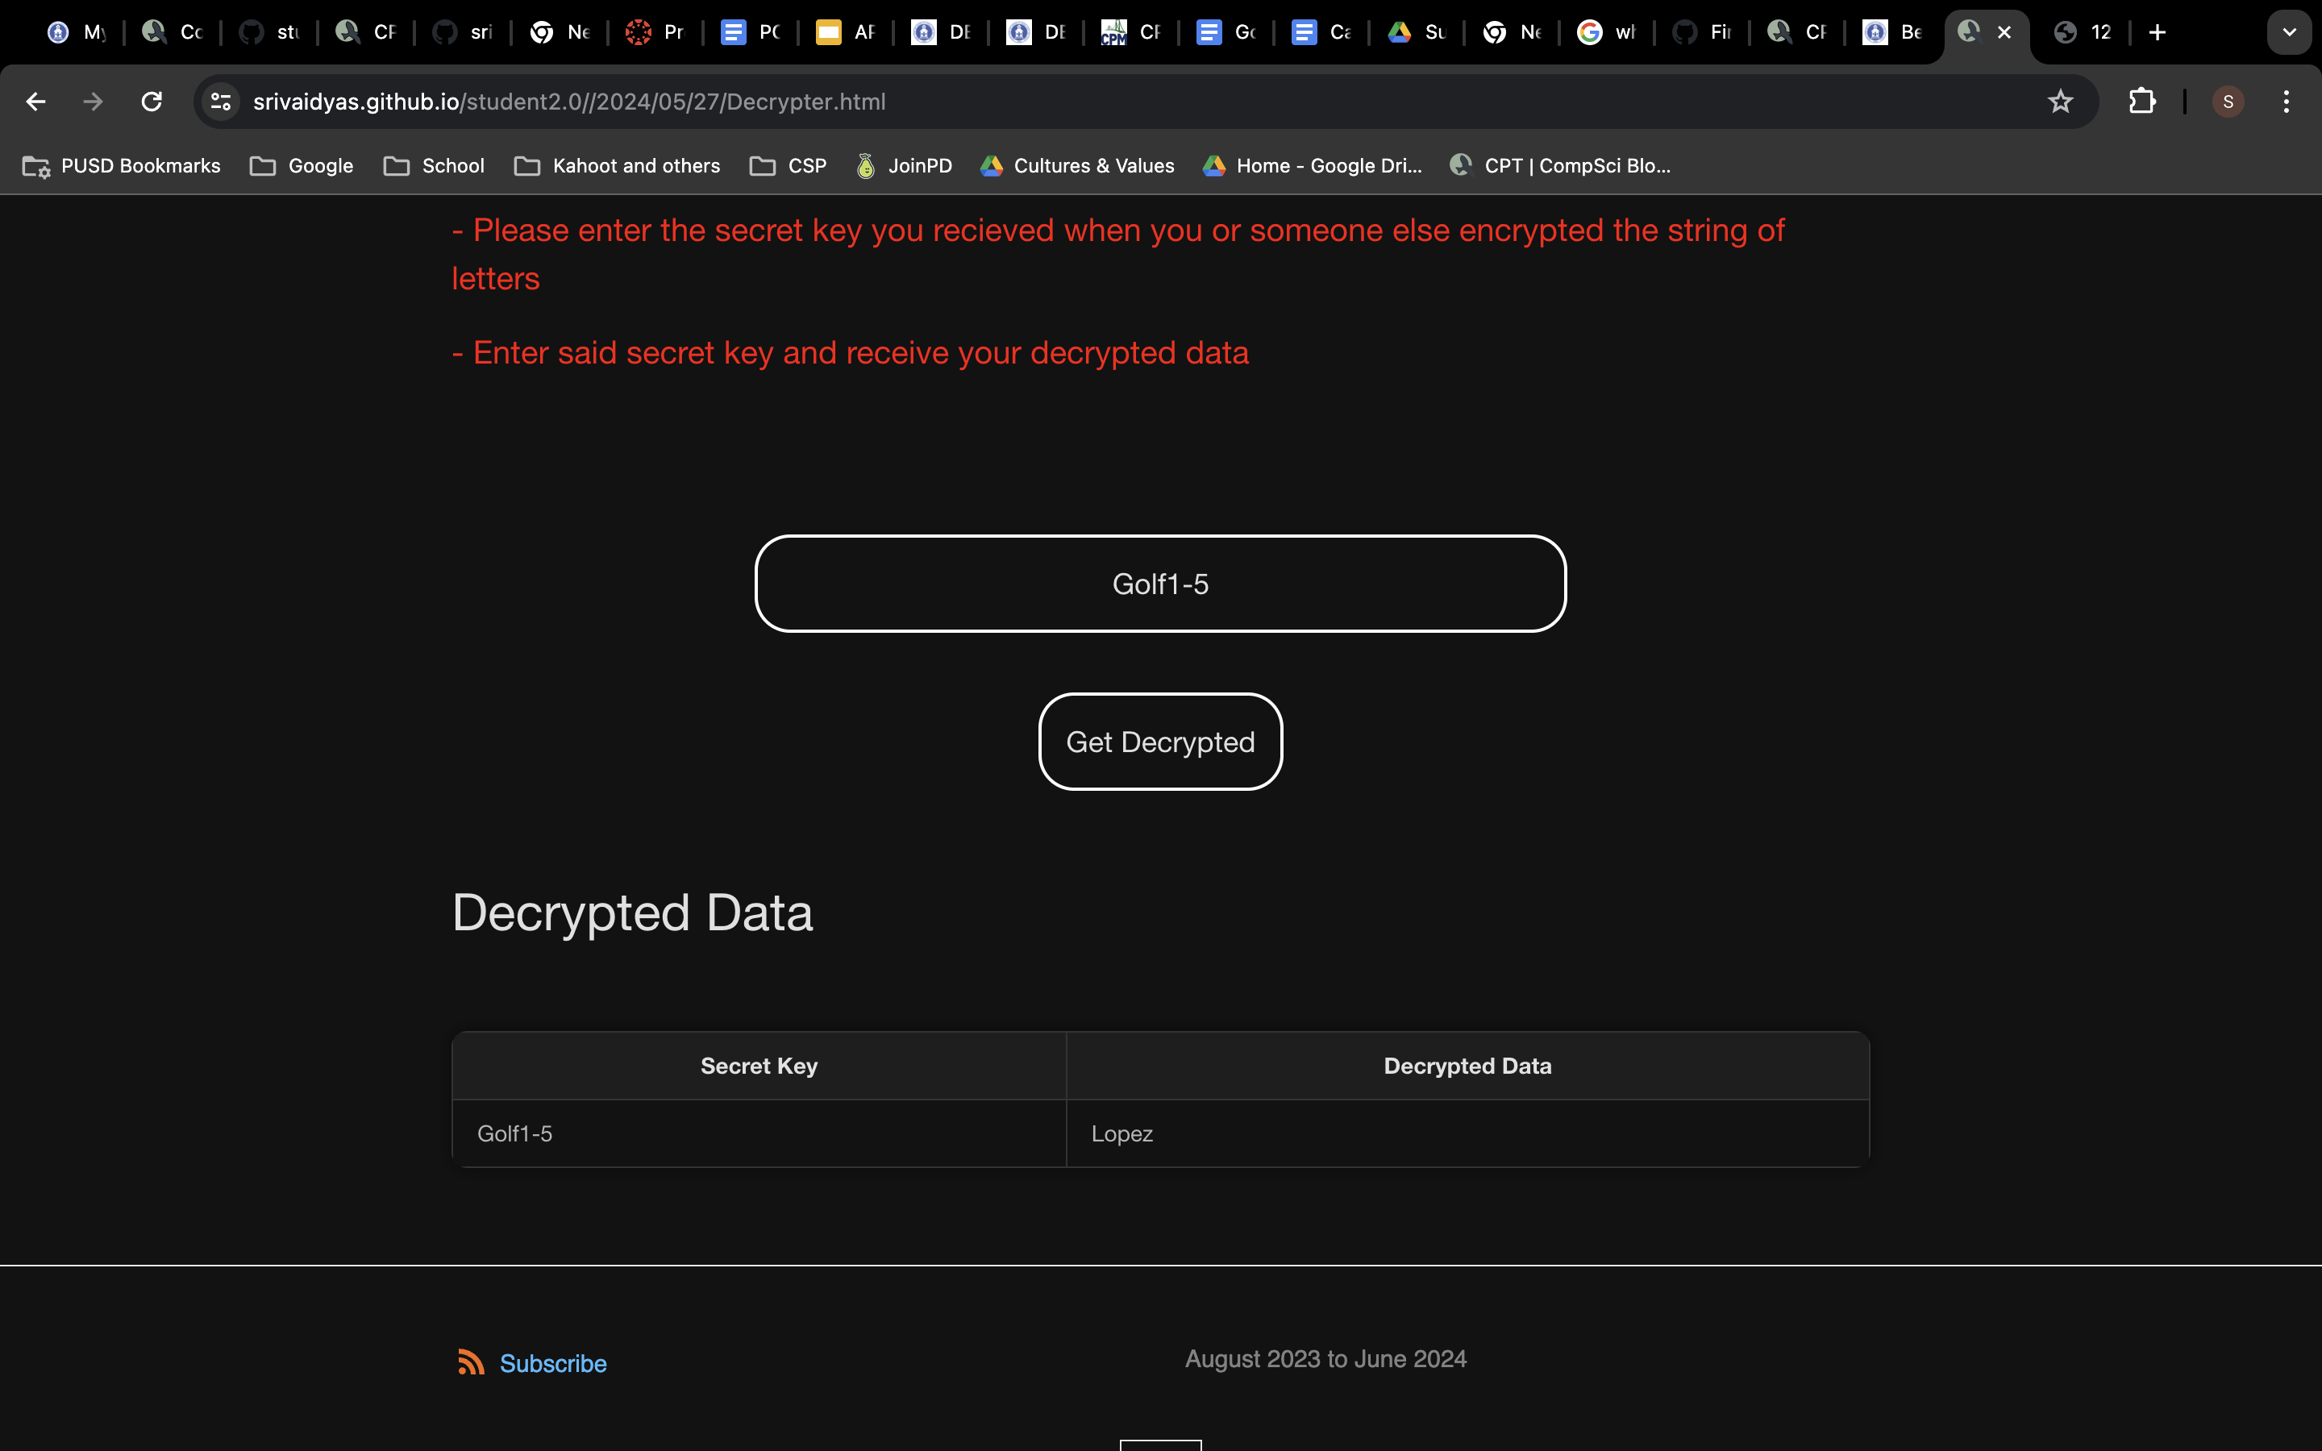Switch to the tab labeled 12
This screenshot has width=2322, height=1451.
[2082, 32]
